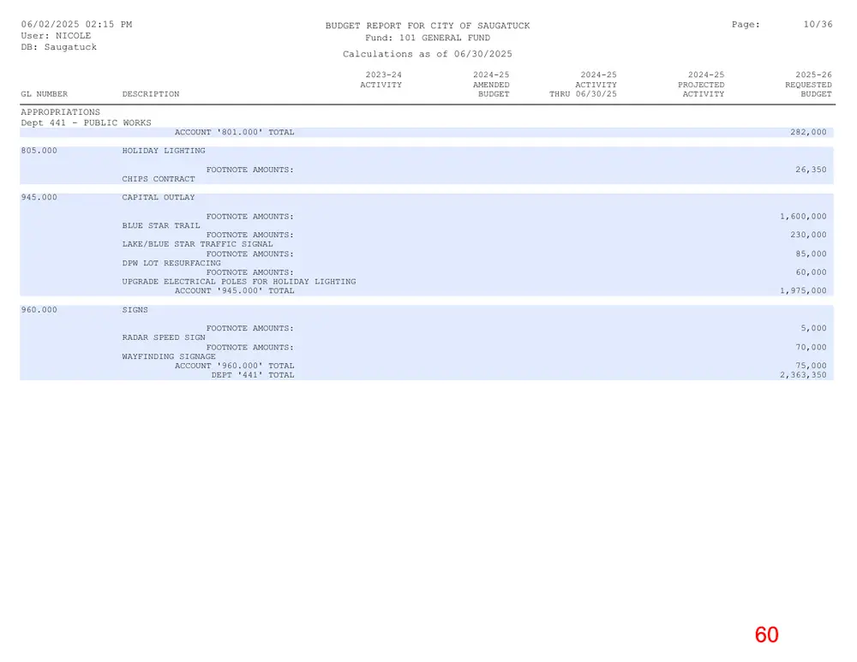Click the "DESCRIPTION" column header

click(x=151, y=94)
